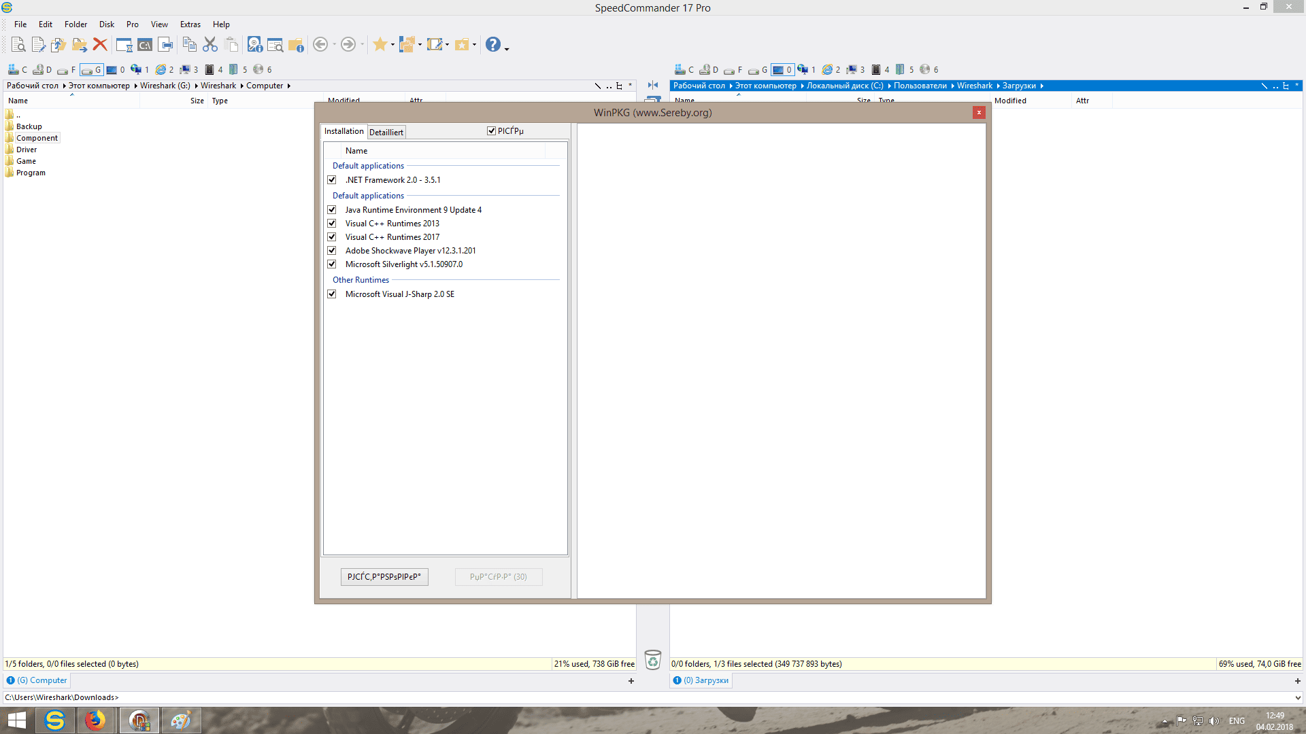Click the find files search icon
This screenshot has width=1306, height=734.
pyautogui.click(x=275, y=45)
